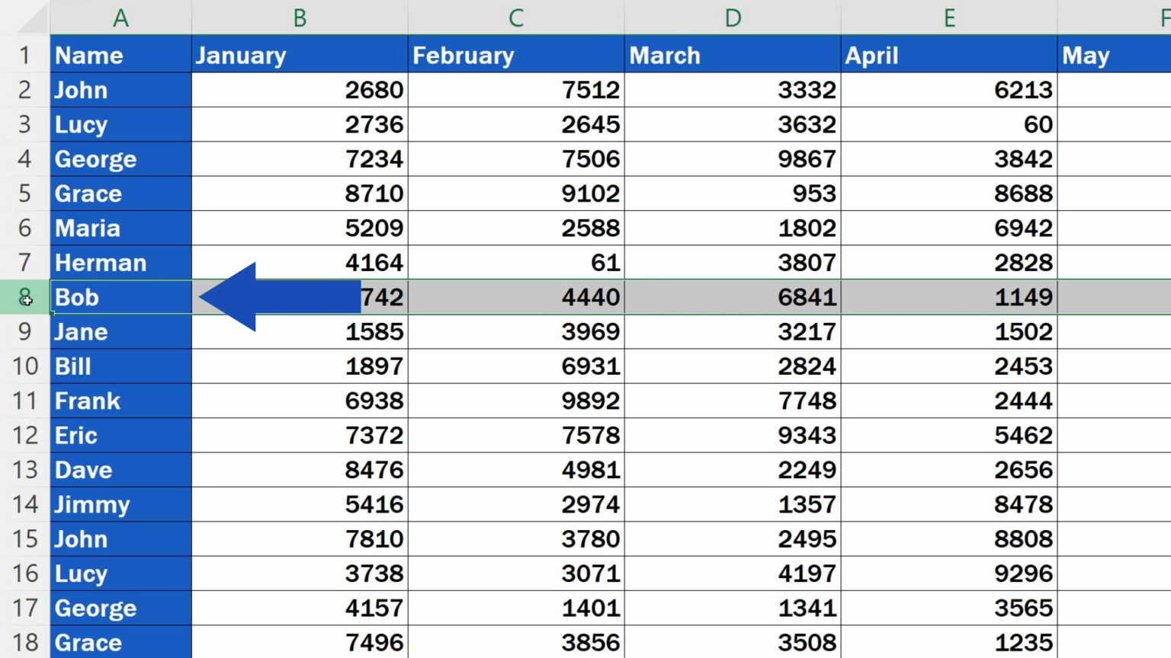Click Eric's March value 9343
This screenshot has width=1171, height=658.
pos(733,436)
